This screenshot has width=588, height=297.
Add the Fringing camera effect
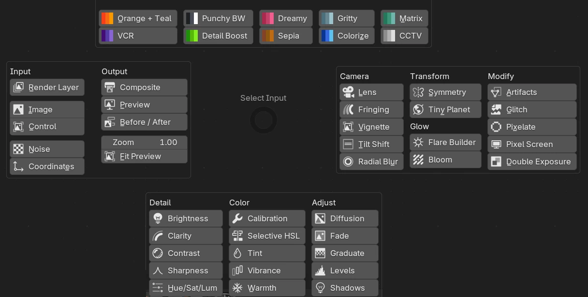(371, 109)
